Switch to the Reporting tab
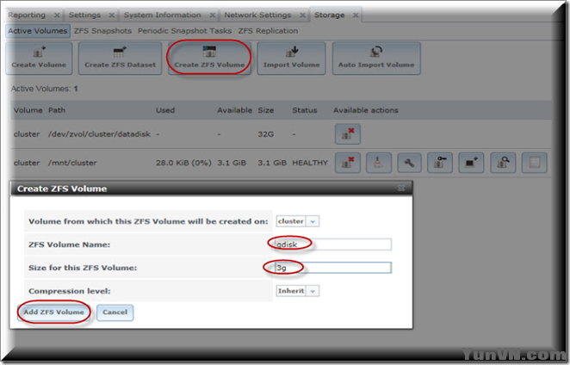Viewport: 570px width, 365px height. (x=27, y=15)
